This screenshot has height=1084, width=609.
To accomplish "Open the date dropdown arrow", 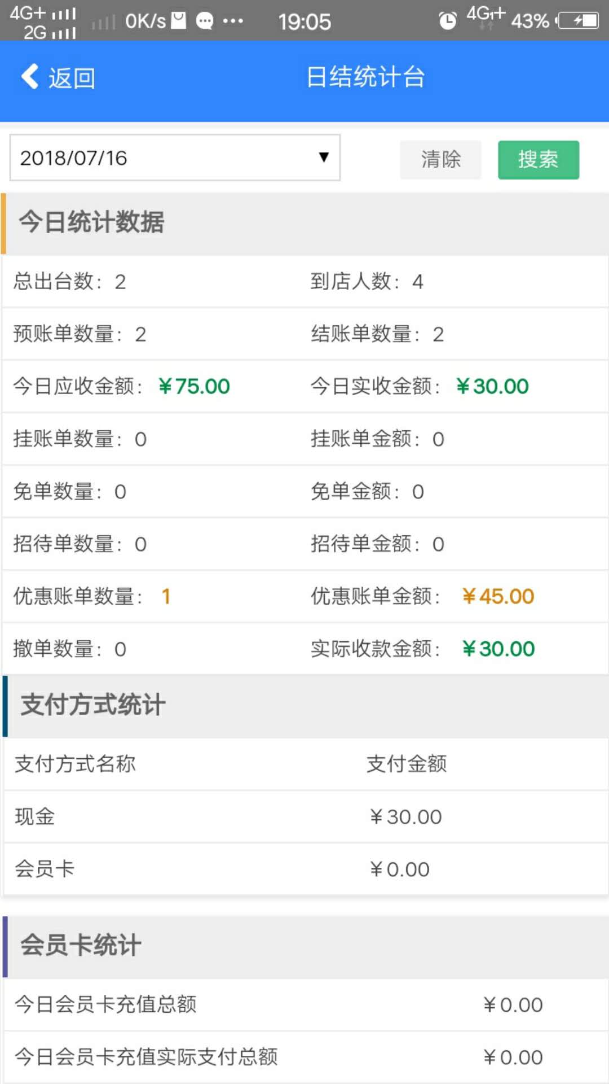I will 323,158.
